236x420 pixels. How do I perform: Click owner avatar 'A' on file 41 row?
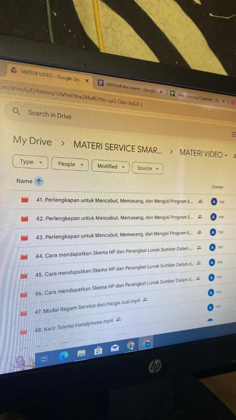pos(214,202)
